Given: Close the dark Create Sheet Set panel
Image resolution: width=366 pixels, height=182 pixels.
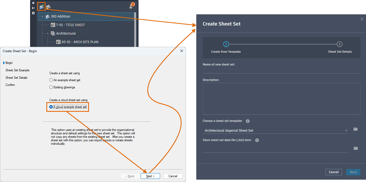Looking at the screenshot, I should 362,19.
